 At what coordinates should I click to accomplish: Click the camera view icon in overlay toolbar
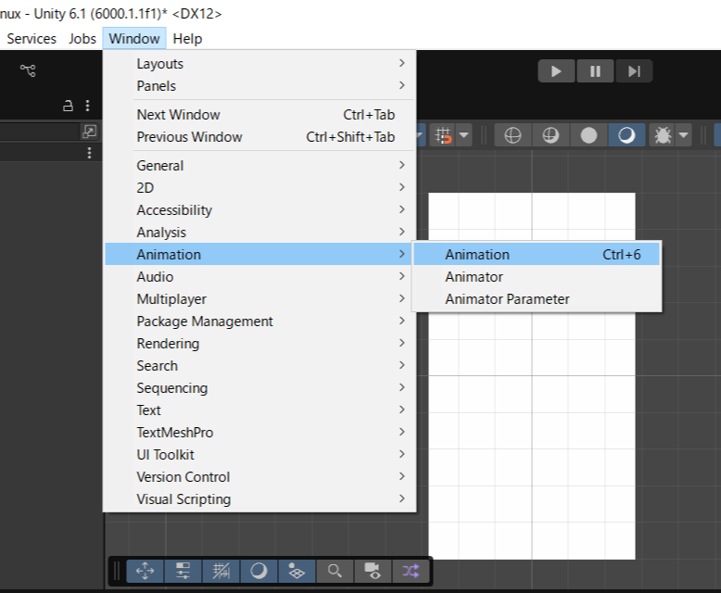click(x=373, y=571)
